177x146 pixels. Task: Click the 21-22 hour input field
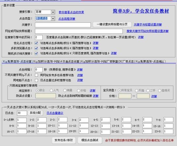126,132
